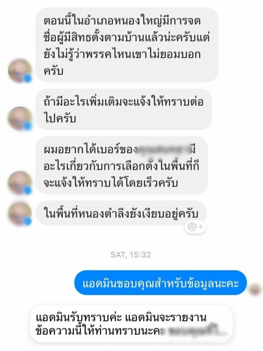Tap the avatar next to the 'หนองตำลึง' message
263x351 pixels.
(x=20, y=214)
